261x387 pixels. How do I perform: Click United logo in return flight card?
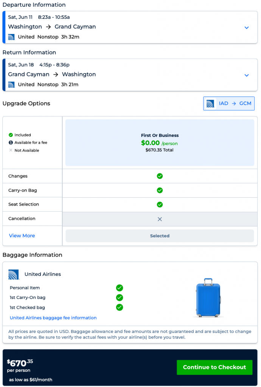pyautogui.click(x=11, y=85)
